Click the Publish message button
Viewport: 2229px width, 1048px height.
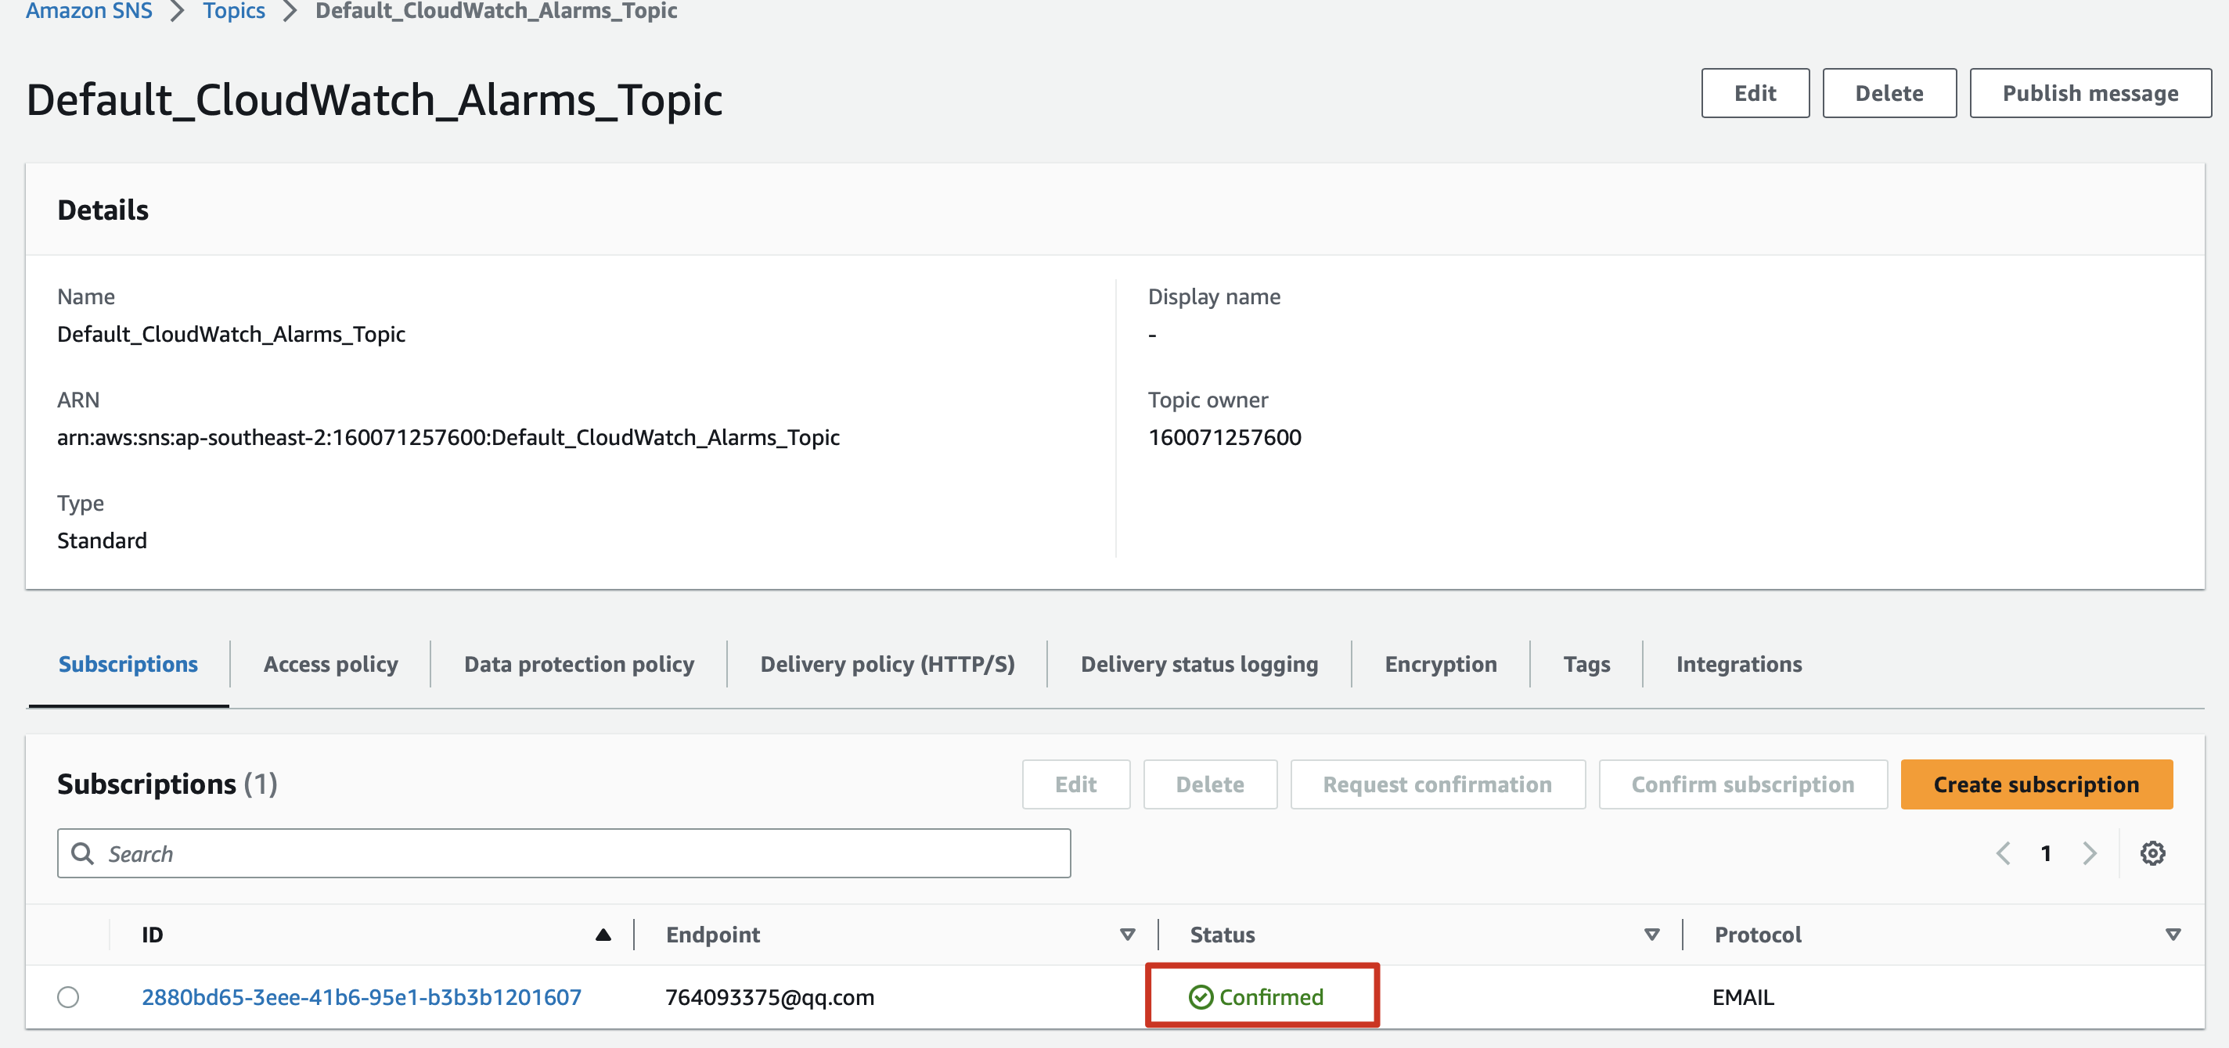[2090, 93]
